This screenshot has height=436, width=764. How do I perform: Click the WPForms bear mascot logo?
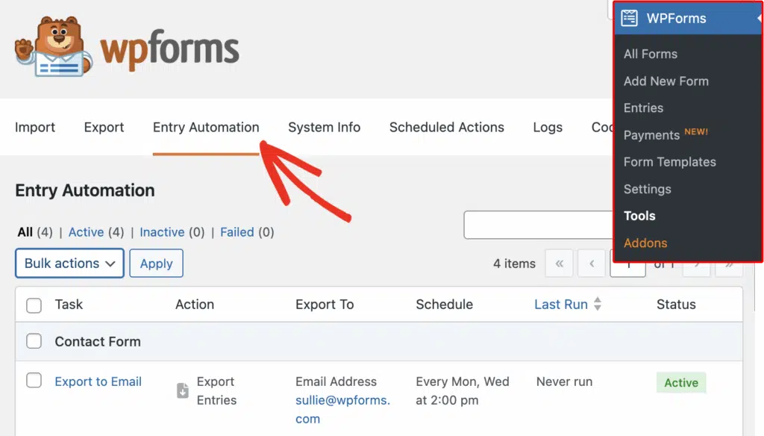coord(54,47)
